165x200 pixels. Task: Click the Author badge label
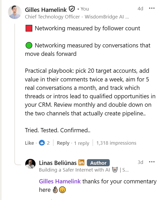click(x=98, y=163)
